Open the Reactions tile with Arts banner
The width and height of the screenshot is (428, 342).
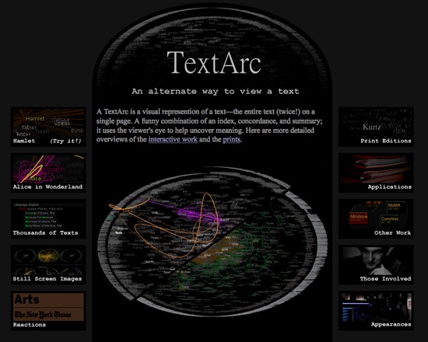pos(48,311)
